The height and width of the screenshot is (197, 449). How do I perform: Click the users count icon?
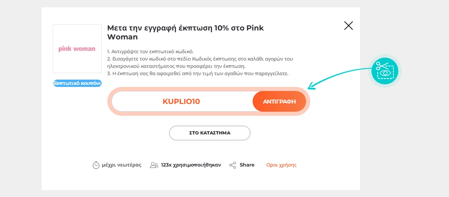[154, 165]
